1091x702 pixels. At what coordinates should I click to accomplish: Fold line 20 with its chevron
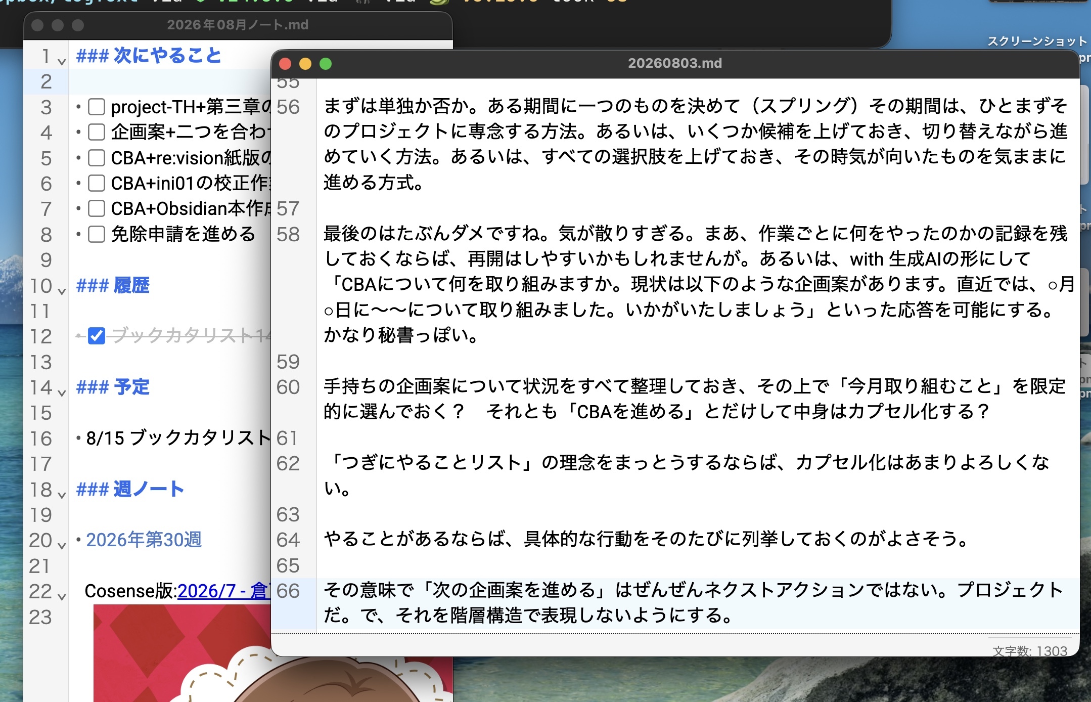tap(62, 546)
